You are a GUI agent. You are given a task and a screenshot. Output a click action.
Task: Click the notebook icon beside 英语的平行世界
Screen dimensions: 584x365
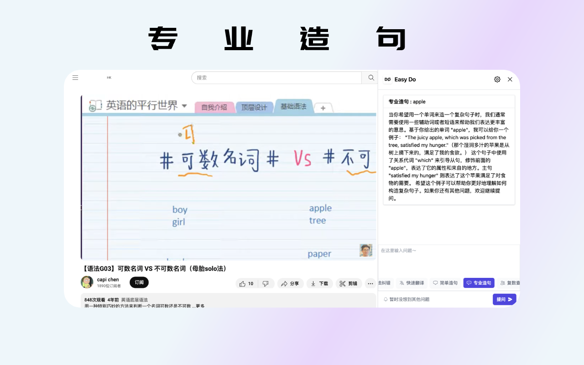95,106
